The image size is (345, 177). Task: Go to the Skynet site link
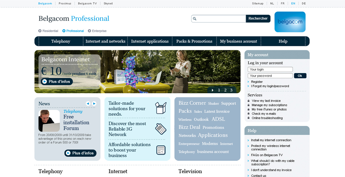(x=108, y=4)
